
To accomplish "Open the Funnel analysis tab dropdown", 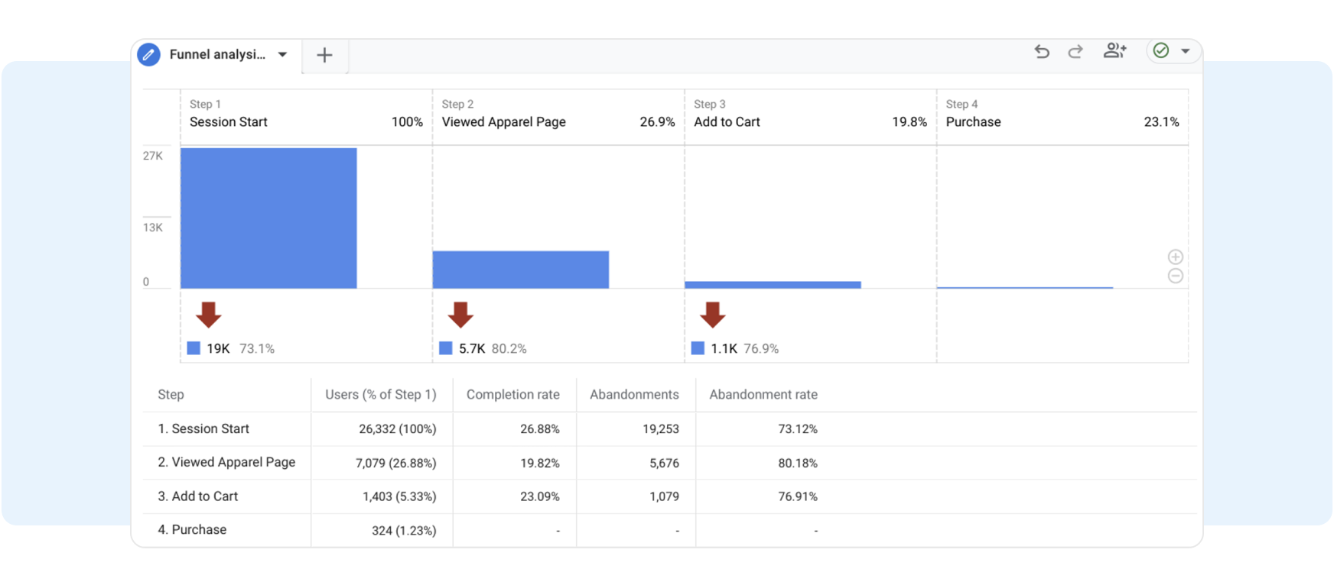I will pyautogui.click(x=282, y=55).
